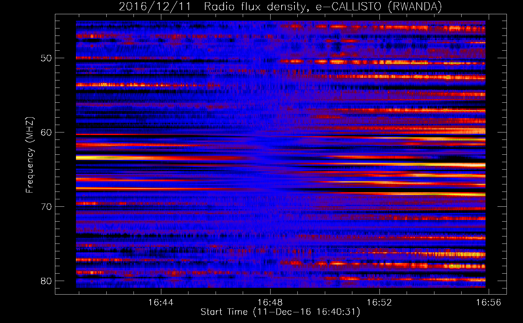This screenshot has width=523, height=323.
Task: Click the 60 frequency tick label
Action: coord(46,132)
